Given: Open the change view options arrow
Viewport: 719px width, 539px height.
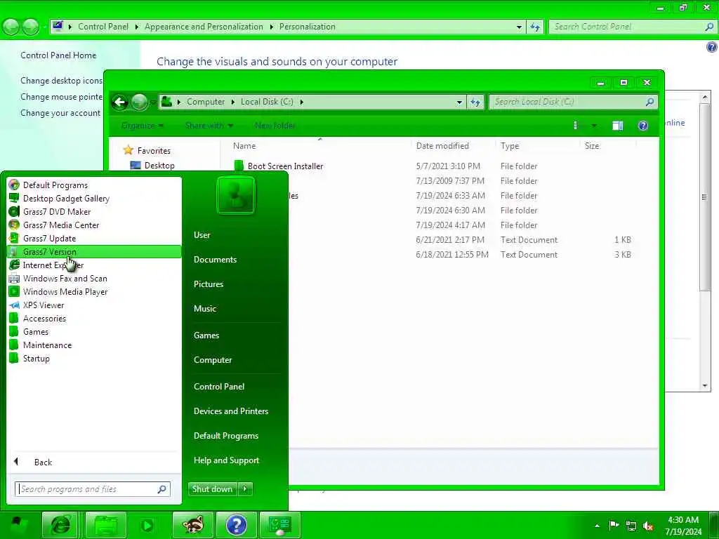Looking at the screenshot, I should tap(594, 126).
